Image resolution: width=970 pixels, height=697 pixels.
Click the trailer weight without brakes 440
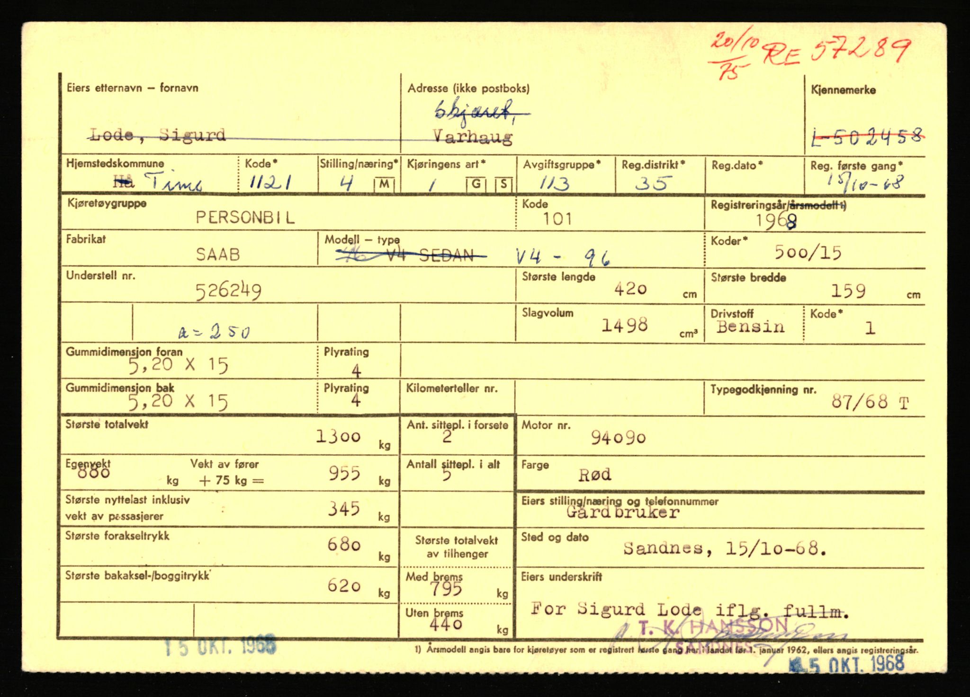point(446,625)
